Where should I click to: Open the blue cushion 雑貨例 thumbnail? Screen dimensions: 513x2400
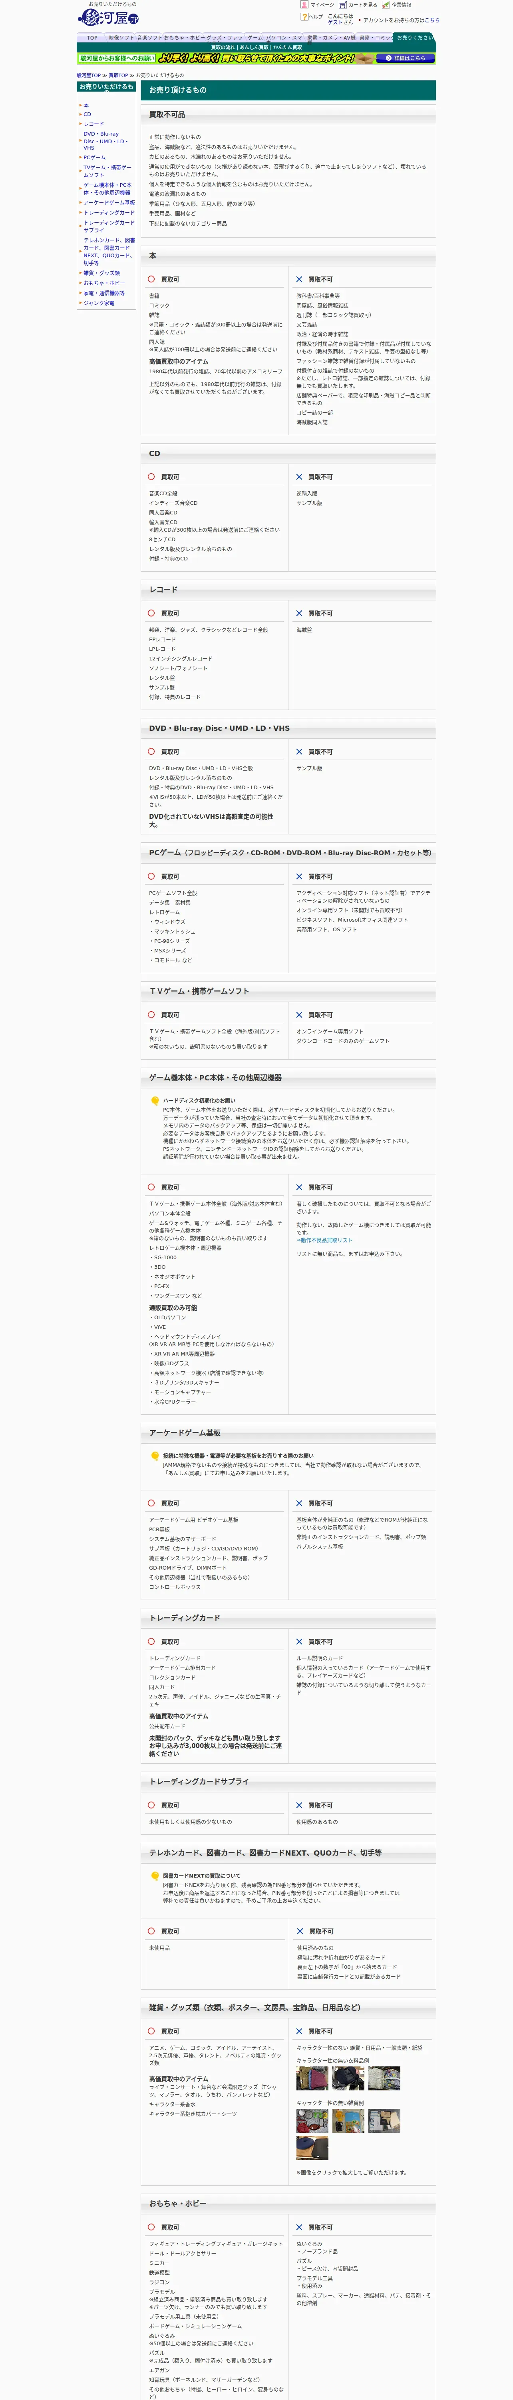(x=312, y=2148)
